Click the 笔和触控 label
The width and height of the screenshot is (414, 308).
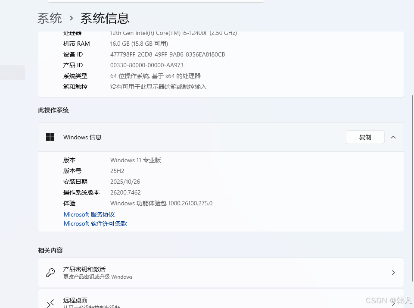[75, 87]
